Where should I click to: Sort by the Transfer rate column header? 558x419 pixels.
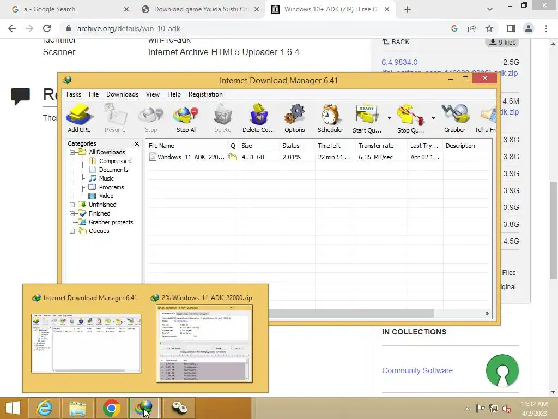381,146
